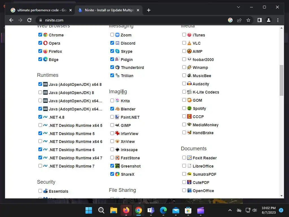The image size is (289, 217).
Task: Close the Google search tab
Action: pos(70,10)
